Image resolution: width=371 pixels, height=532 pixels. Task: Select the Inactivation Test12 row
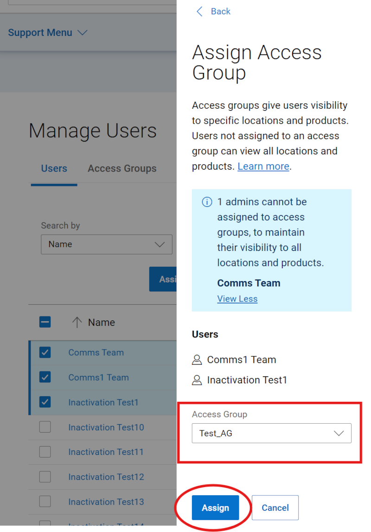[x=106, y=477]
